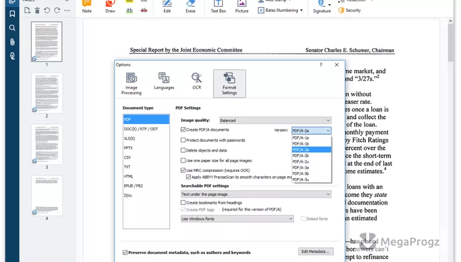Image resolution: width=461 pixels, height=262 pixels.
Task: Open page 4 thumbnail
Action: tap(47, 195)
